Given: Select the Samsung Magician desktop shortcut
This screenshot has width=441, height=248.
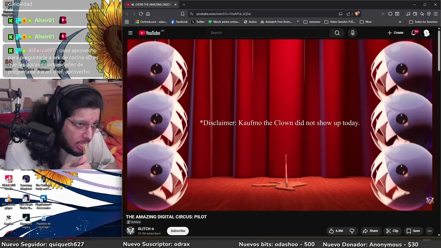Looking at the screenshot, I should [x=26, y=183].
